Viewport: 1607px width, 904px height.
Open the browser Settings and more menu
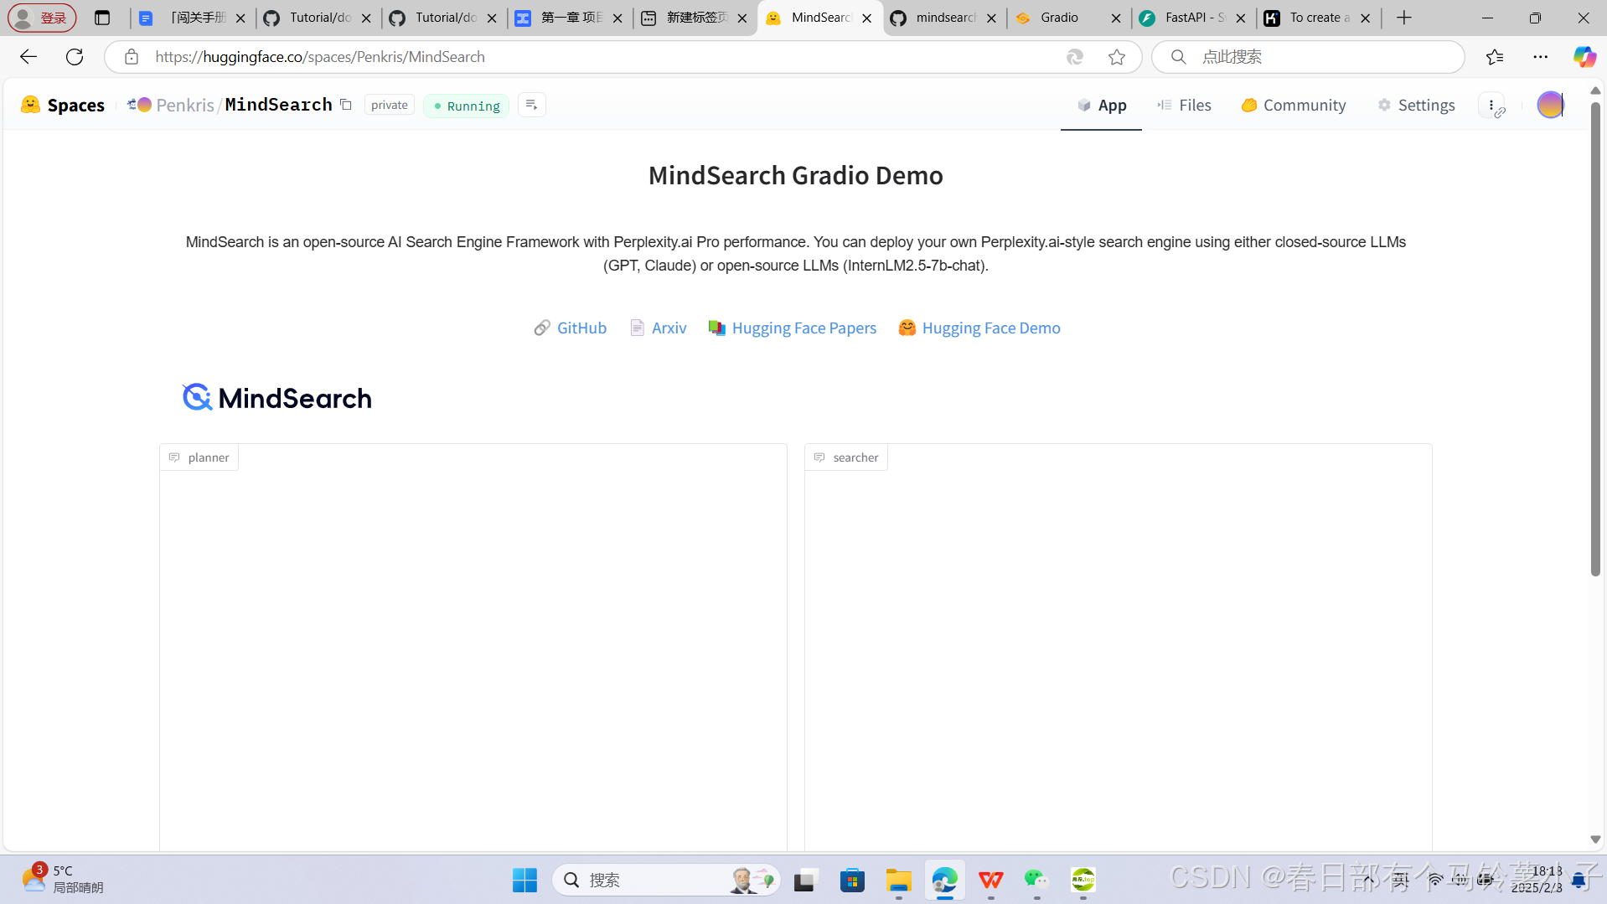tap(1542, 56)
